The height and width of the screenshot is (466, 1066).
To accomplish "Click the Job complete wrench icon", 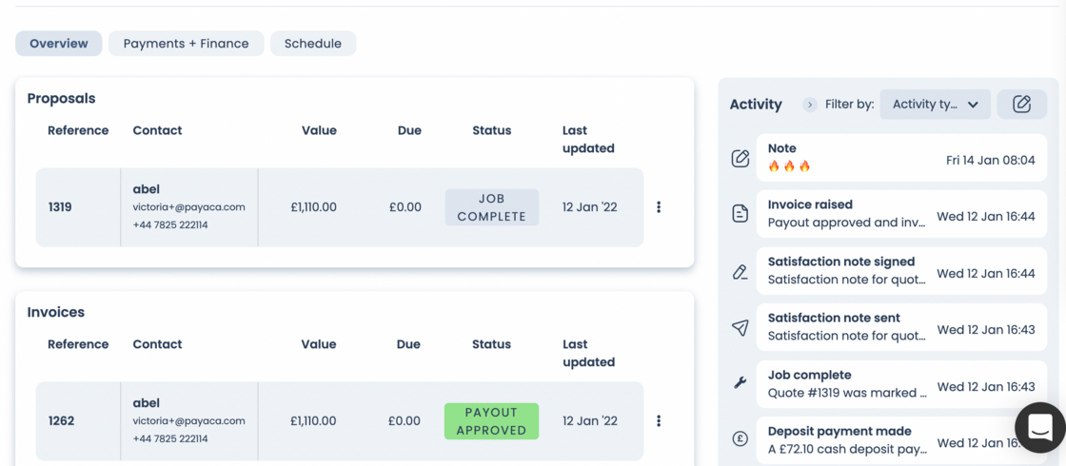I will click(x=740, y=383).
